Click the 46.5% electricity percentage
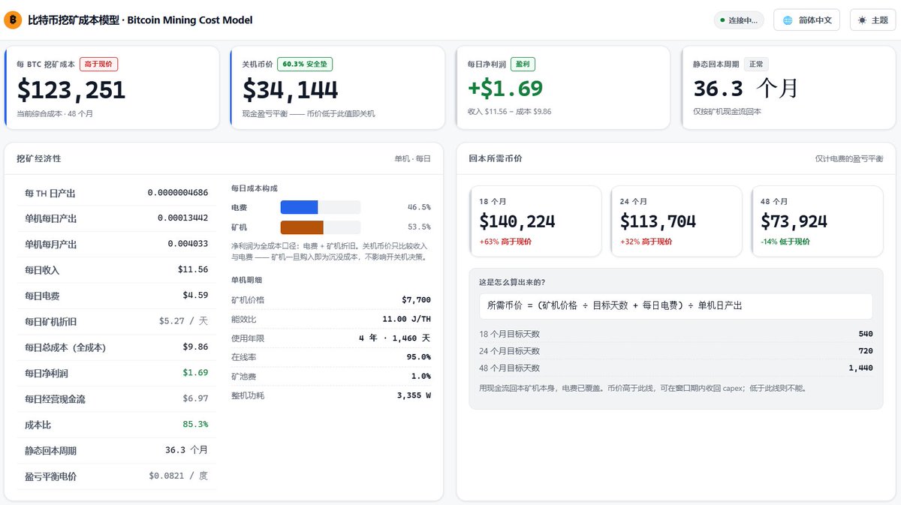Screen dimensions: 901x505 pos(419,207)
